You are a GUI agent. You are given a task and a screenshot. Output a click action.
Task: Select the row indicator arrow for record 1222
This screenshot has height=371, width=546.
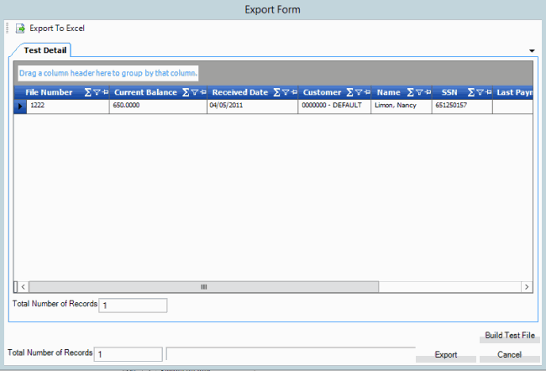tap(20, 107)
